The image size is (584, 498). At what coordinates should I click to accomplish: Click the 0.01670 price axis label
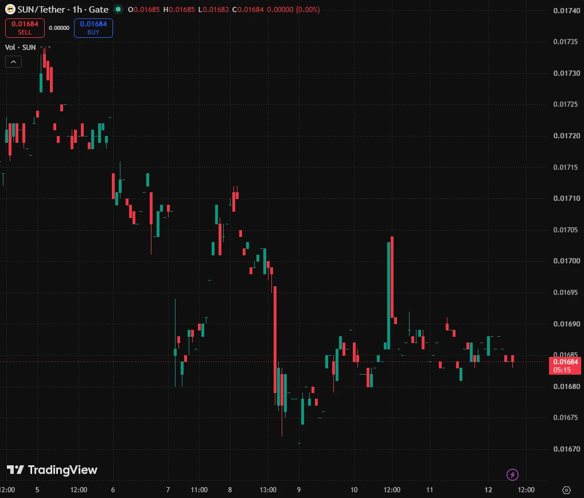click(566, 449)
